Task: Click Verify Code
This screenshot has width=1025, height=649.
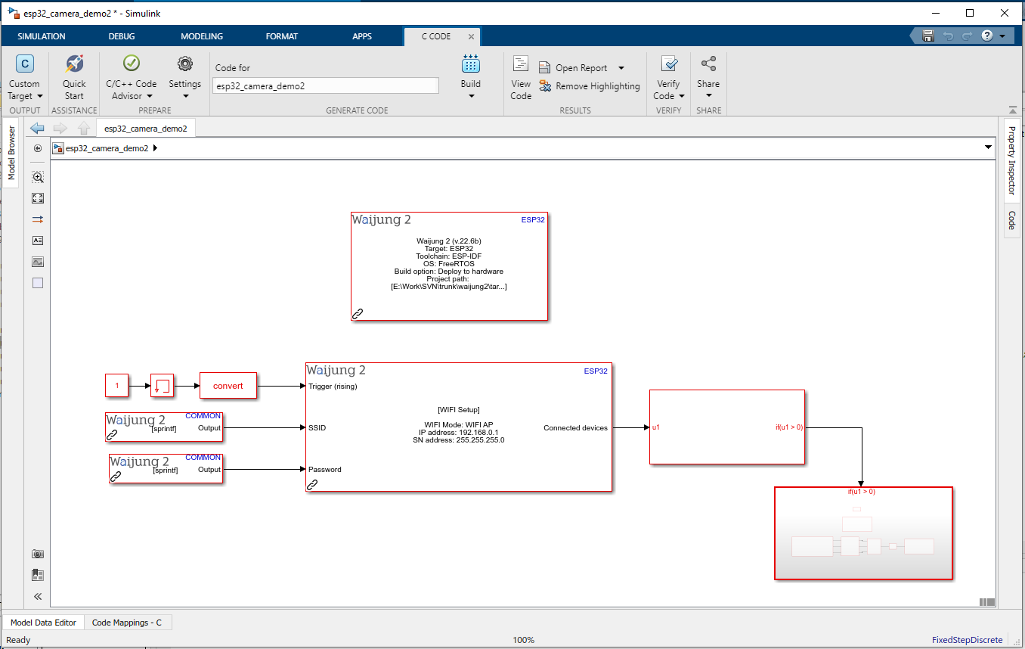Action: pyautogui.click(x=668, y=77)
